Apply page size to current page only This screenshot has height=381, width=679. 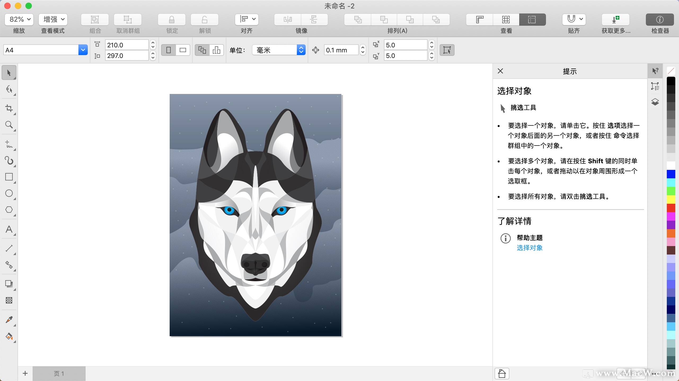(x=217, y=50)
